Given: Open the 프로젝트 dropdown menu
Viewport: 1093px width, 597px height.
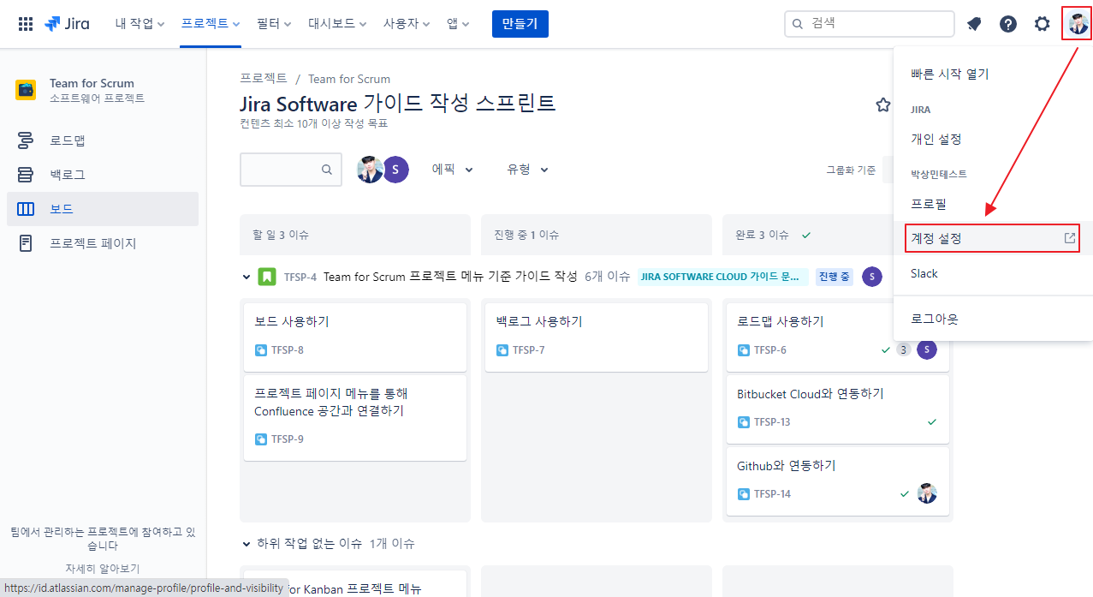Looking at the screenshot, I should (211, 24).
